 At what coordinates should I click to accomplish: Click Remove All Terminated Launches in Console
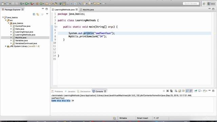(x=171, y=91)
